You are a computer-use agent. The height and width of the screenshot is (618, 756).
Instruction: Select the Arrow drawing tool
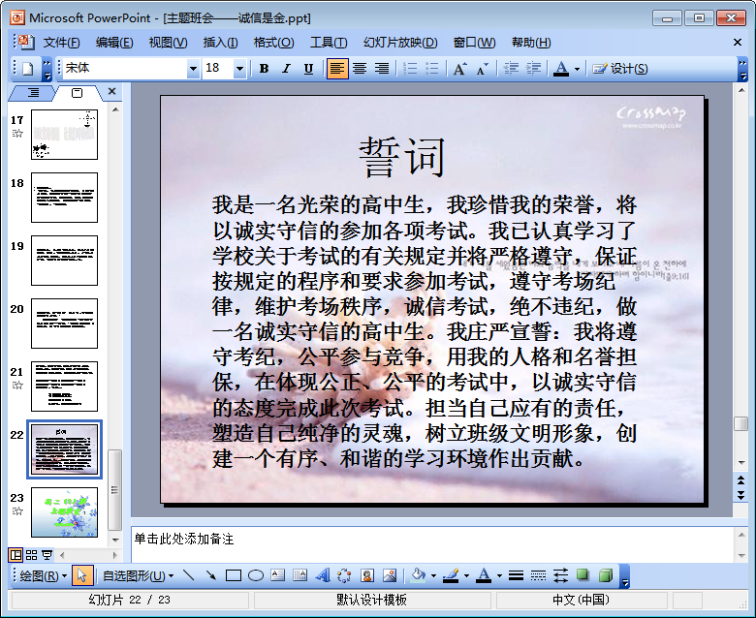[210, 575]
